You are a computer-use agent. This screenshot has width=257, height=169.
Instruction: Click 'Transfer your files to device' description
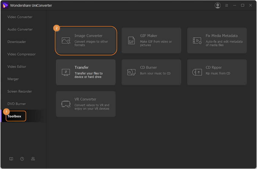tap(89, 75)
